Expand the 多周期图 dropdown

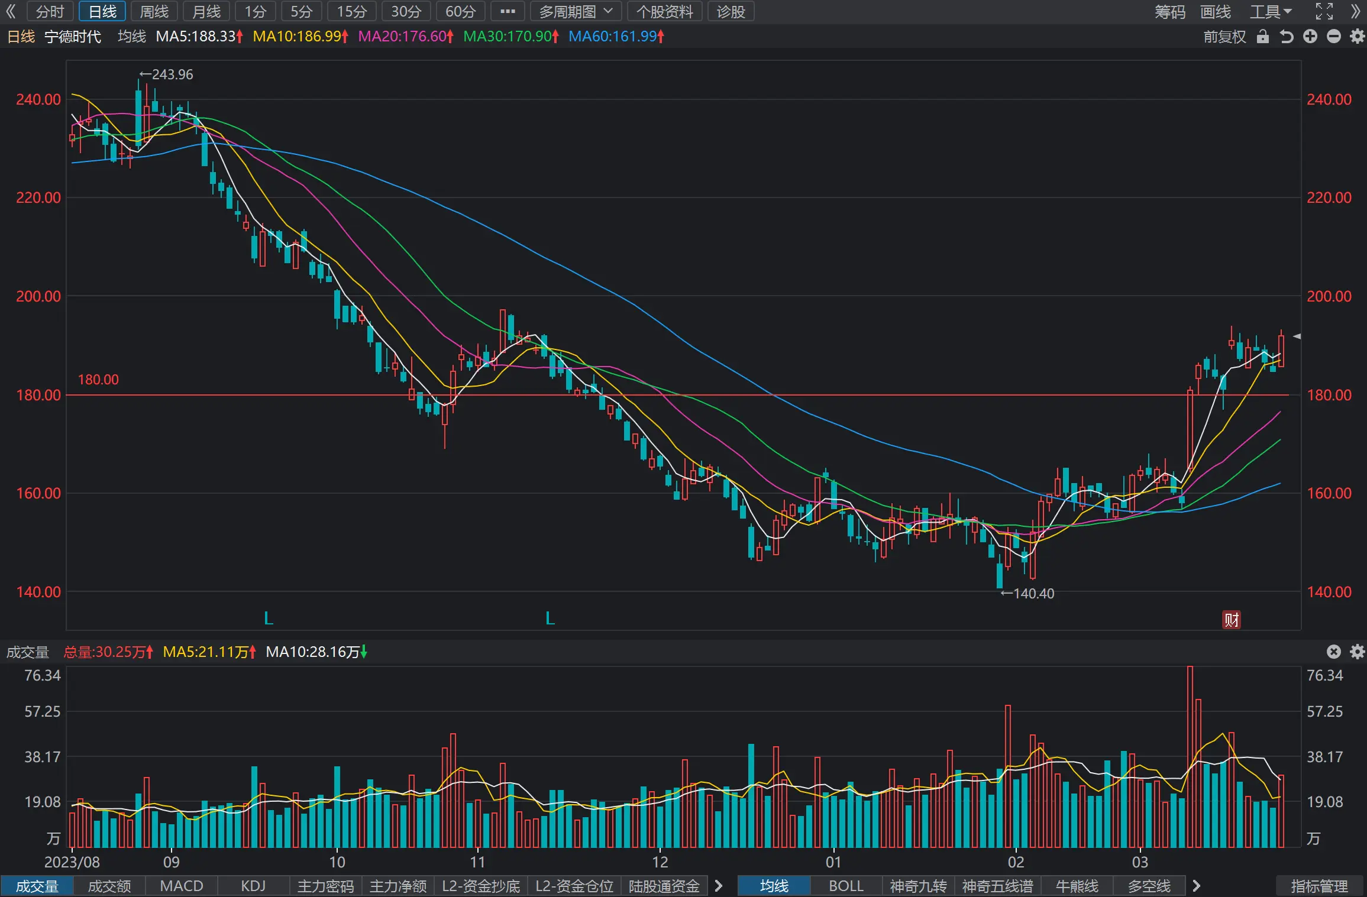576,11
